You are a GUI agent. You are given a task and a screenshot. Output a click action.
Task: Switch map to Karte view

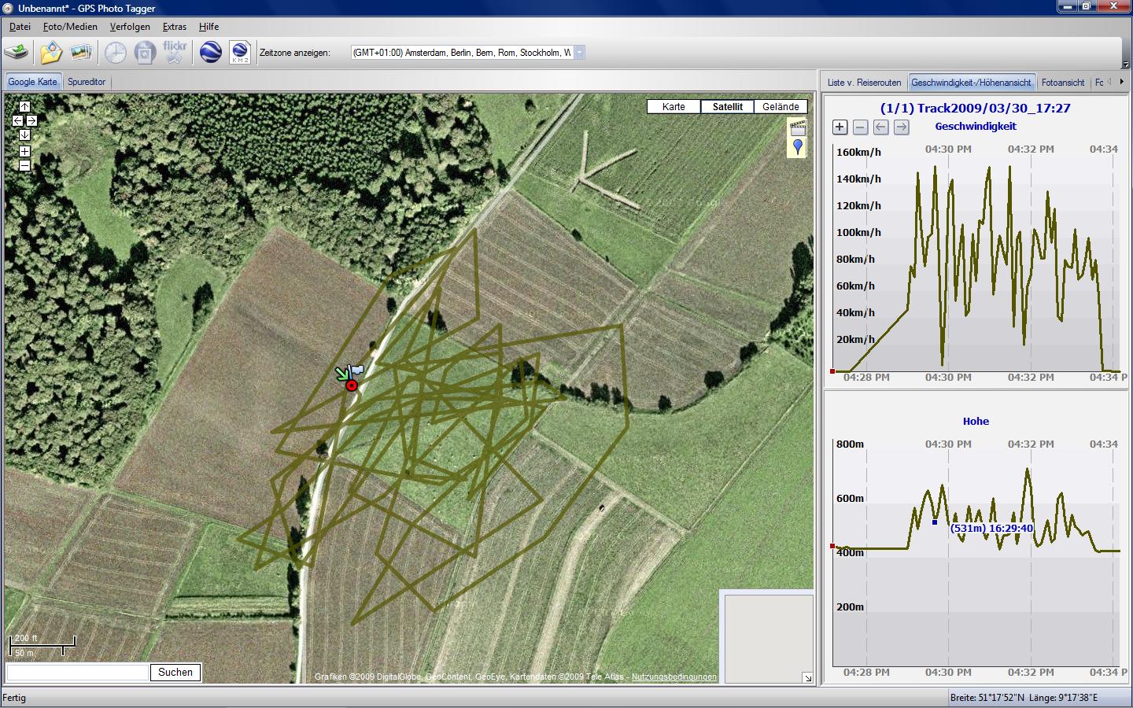click(674, 107)
